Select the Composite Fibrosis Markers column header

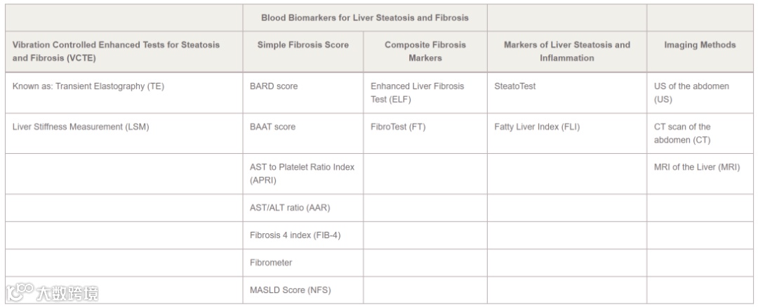pyautogui.click(x=425, y=51)
